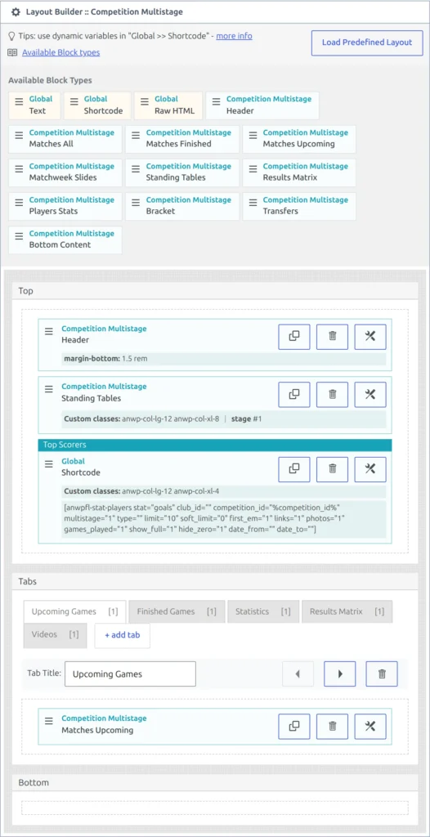Screen dimensions: 430x837
Task: Delete the current Upcoming Games tab
Action: pos(382,674)
